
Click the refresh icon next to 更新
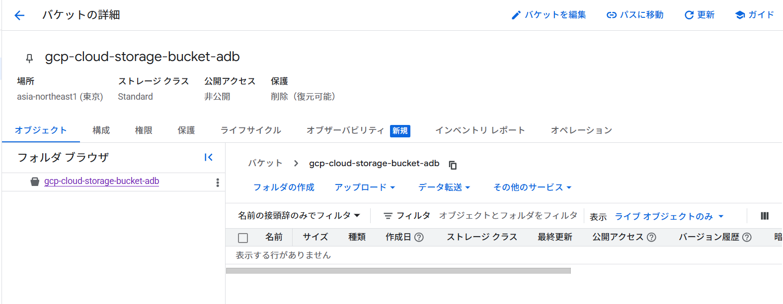[x=689, y=15]
